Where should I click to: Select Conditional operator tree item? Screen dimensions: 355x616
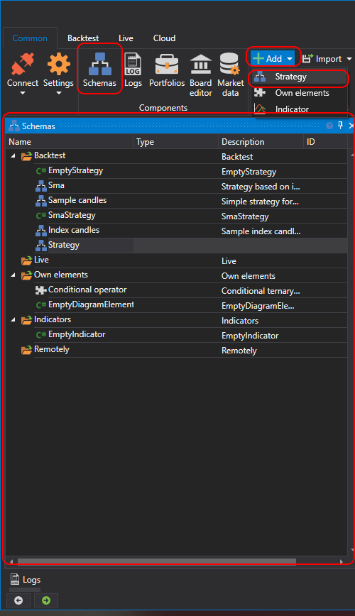87,290
